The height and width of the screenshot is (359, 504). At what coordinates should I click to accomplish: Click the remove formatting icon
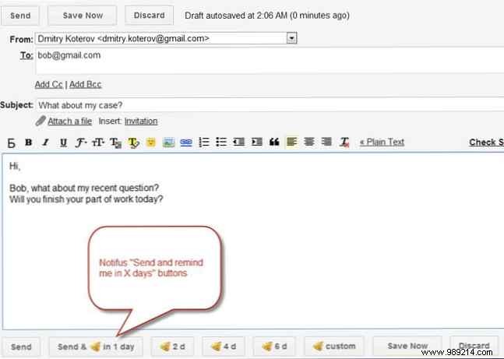tap(344, 142)
